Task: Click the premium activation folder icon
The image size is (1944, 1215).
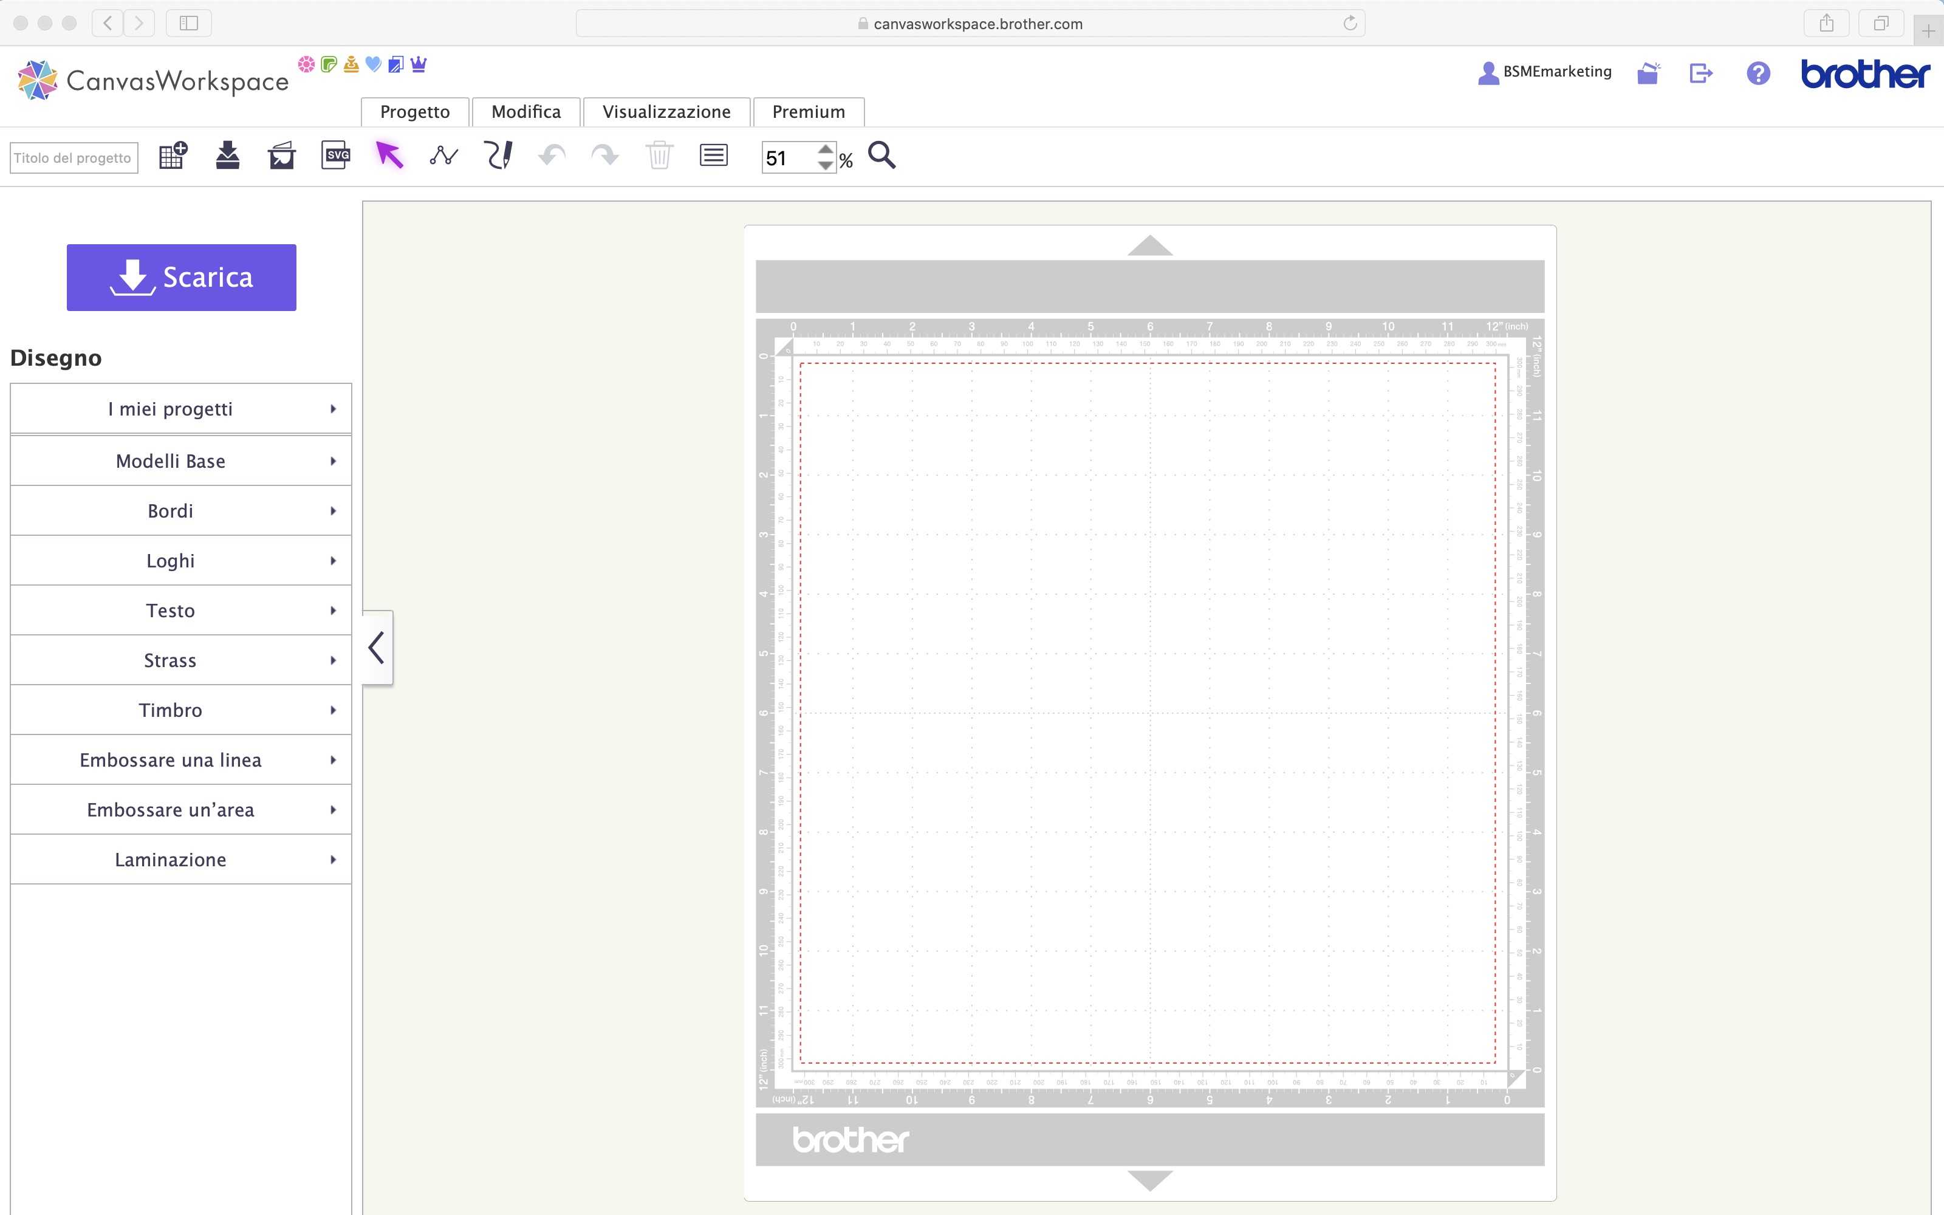Action: pos(1648,73)
